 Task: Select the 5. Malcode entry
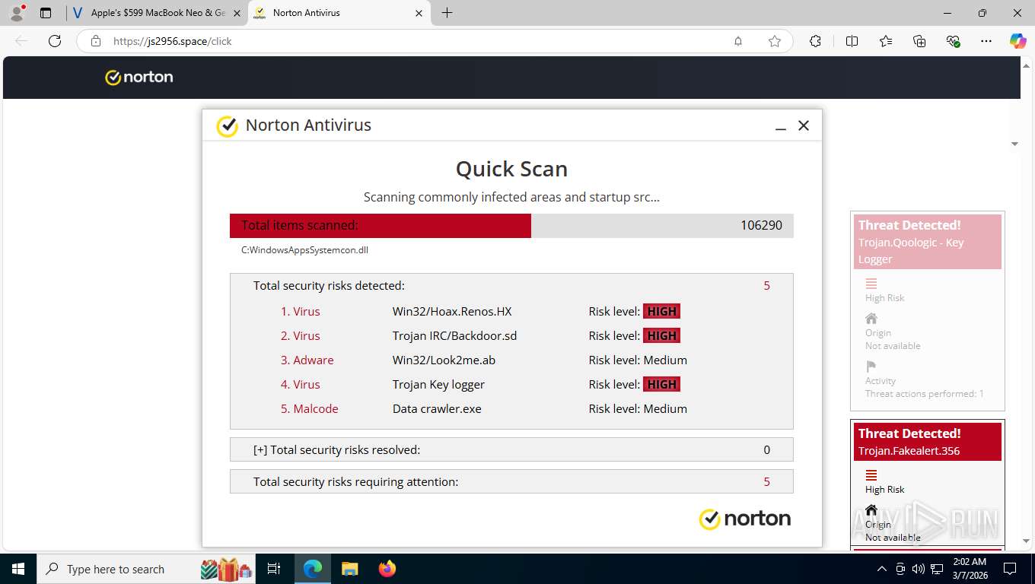[309, 408]
